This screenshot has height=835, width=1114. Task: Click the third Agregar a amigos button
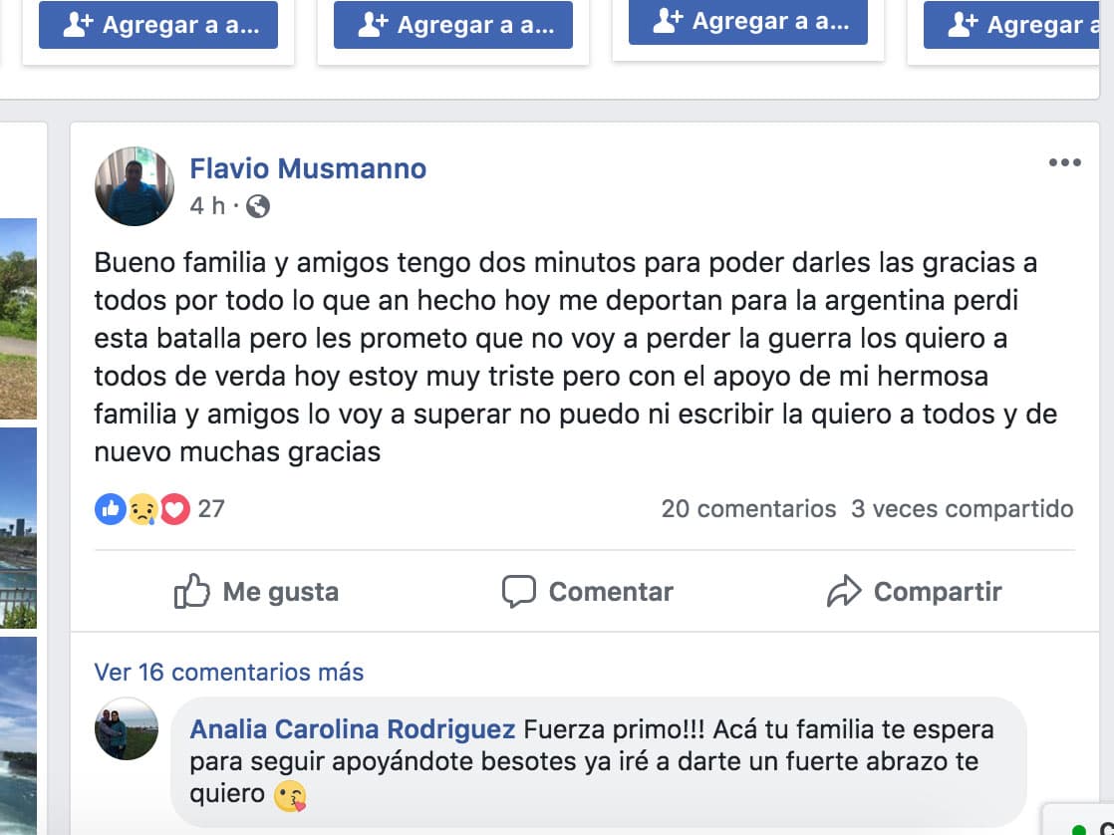[x=748, y=21]
